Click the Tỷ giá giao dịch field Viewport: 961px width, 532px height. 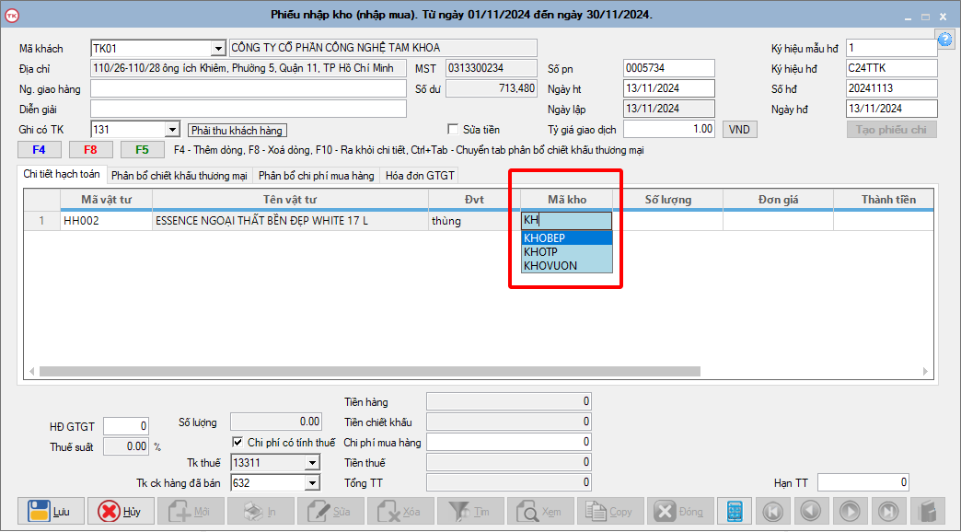coord(668,129)
